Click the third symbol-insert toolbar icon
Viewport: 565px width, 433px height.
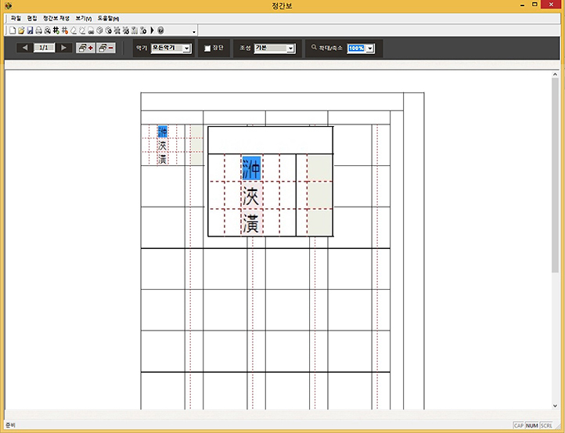(x=134, y=31)
